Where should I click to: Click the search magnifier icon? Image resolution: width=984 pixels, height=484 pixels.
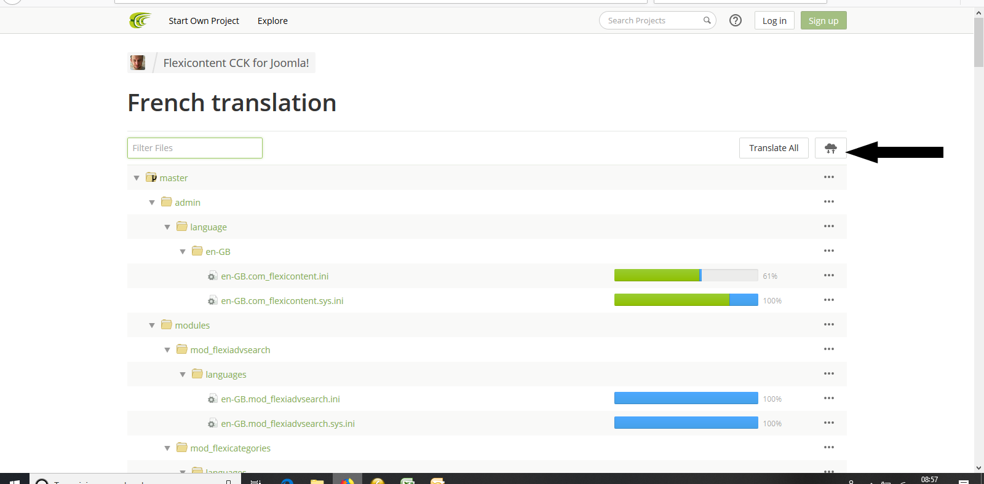707,20
